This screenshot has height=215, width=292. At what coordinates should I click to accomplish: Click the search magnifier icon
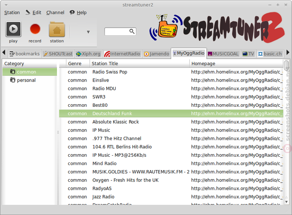click(x=132, y=31)
